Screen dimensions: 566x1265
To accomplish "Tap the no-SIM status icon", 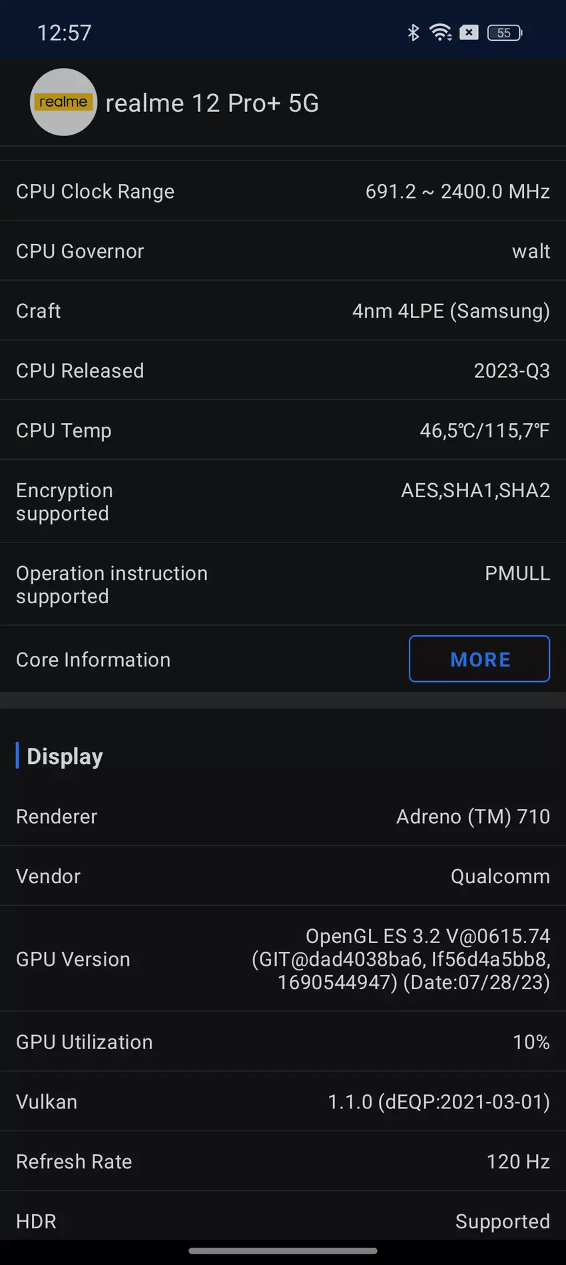I will click(469, 32).
